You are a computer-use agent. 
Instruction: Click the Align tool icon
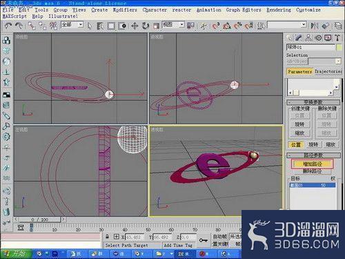325,26
